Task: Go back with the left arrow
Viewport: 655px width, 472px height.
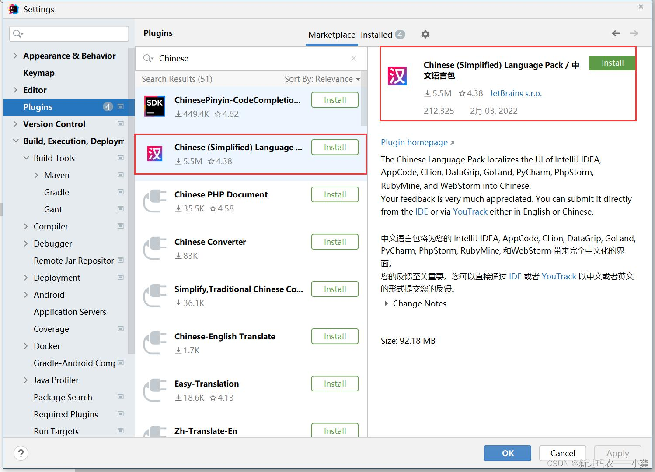Action: (616, 33)
